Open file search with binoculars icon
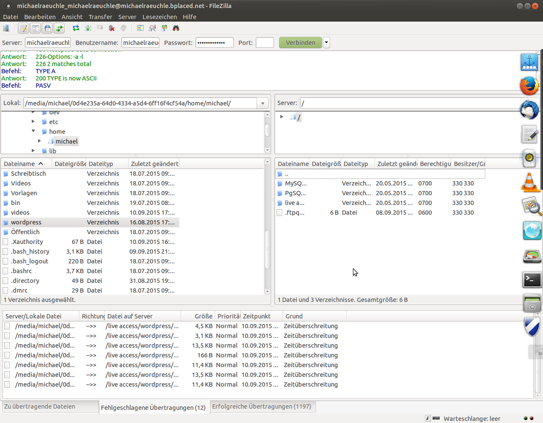This screenshot has height=423, width=543. click(x=176, y=28)
